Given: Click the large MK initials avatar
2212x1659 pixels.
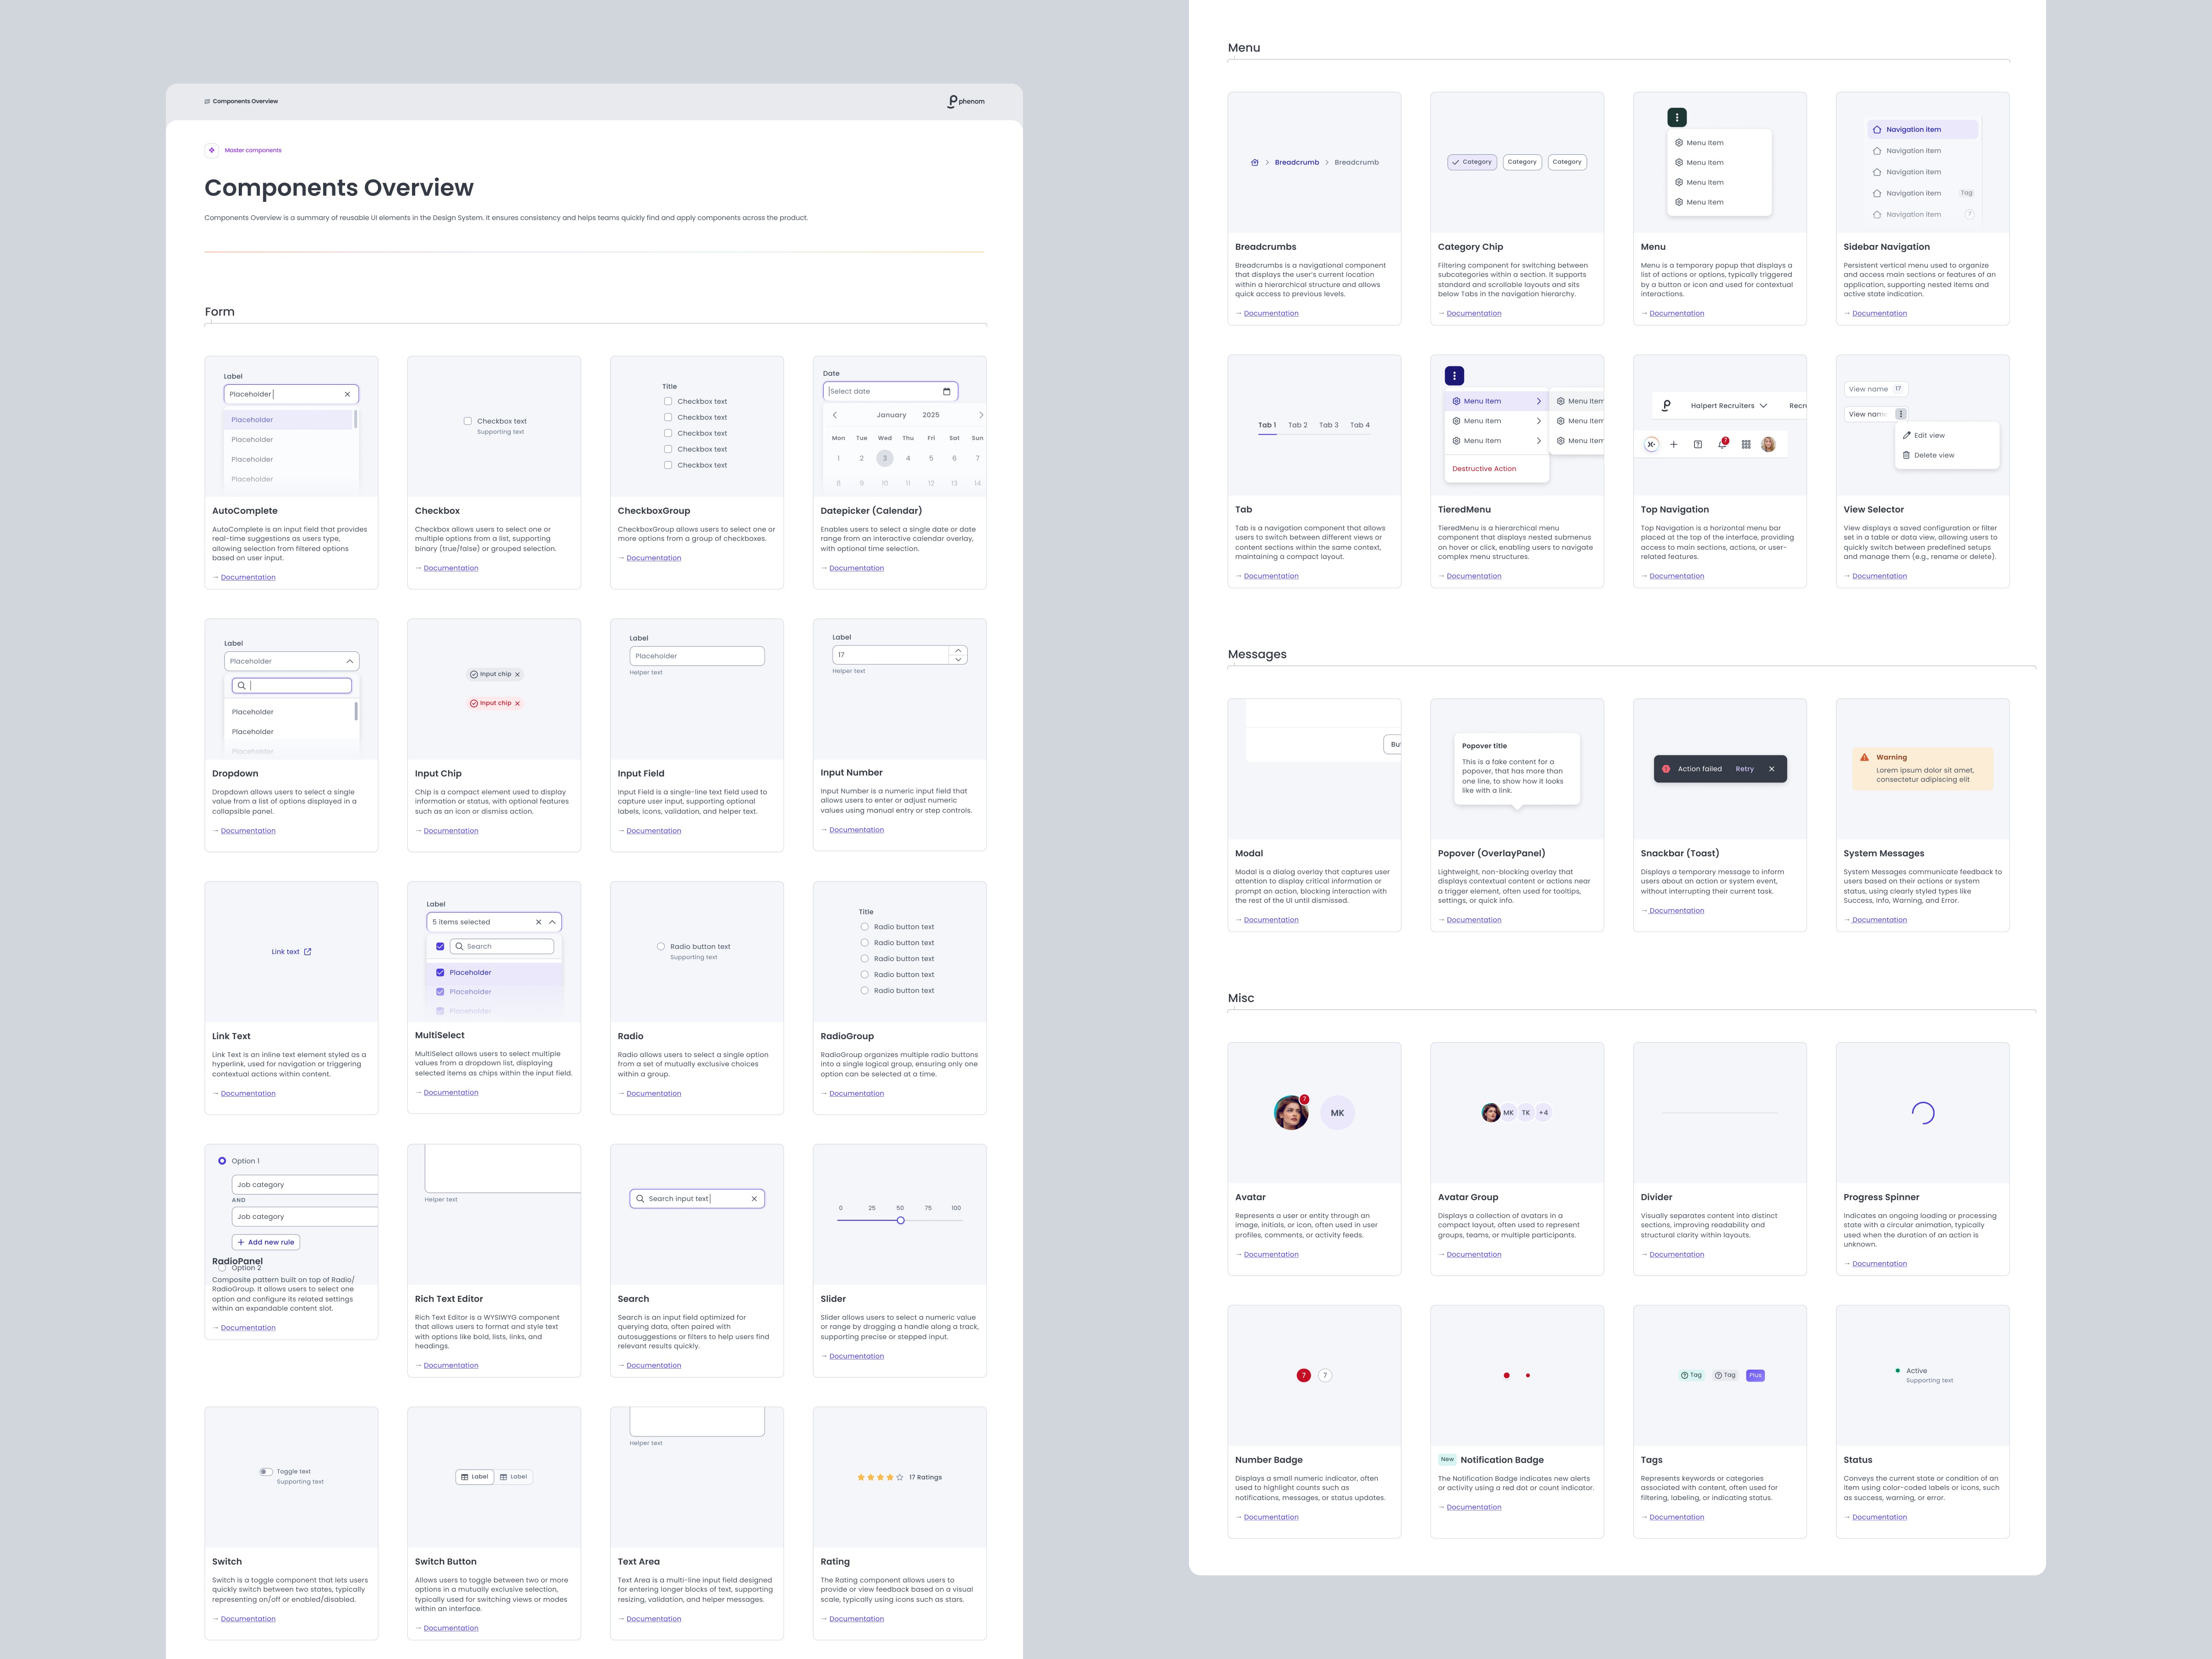Looking at the screenshot, I should 1337,1113.
